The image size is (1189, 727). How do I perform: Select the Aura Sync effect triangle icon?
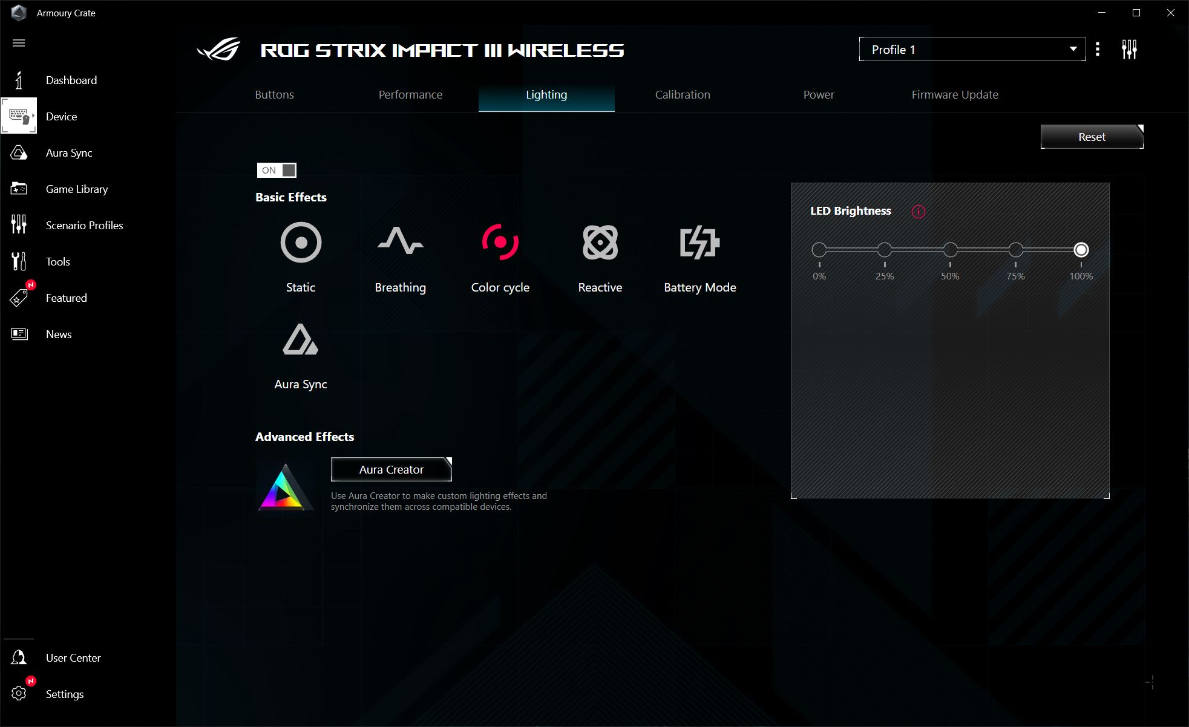point(300,339)
